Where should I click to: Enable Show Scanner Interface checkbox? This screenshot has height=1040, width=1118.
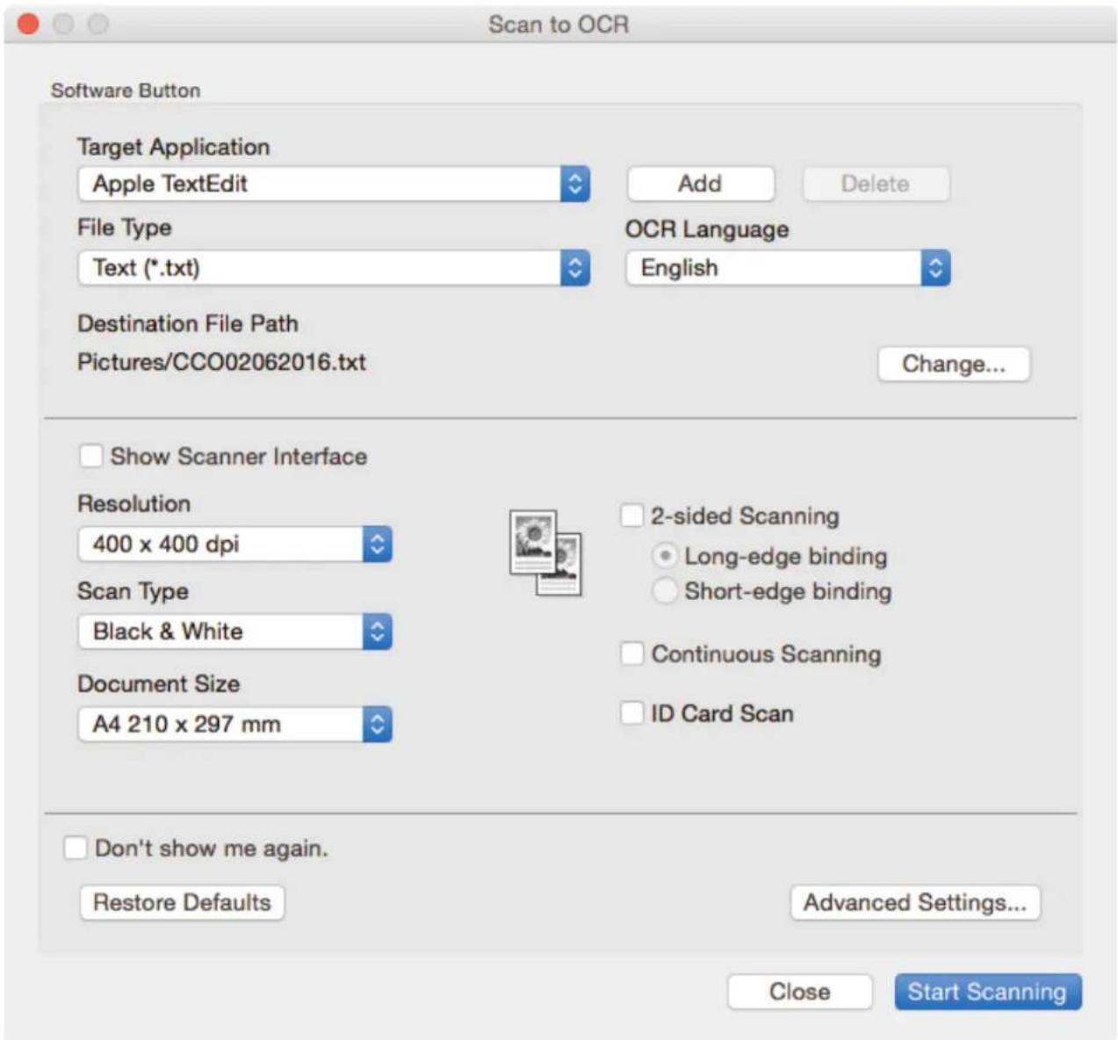coord(90,456)
